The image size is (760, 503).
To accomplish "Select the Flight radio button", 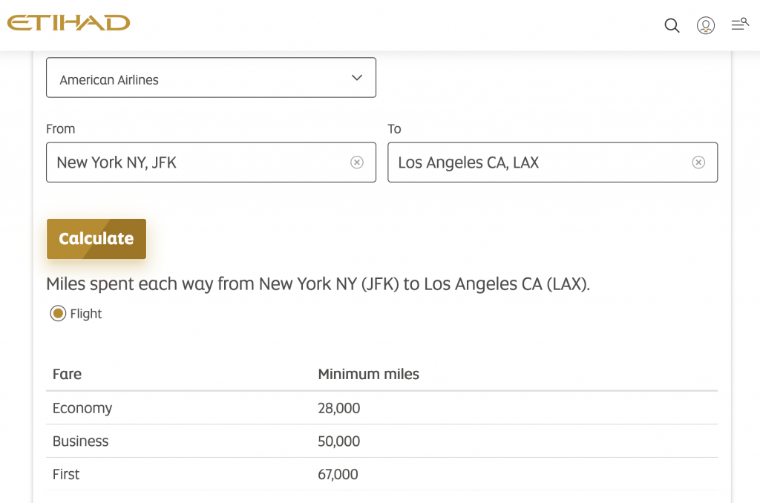I will tap(58, 314).
